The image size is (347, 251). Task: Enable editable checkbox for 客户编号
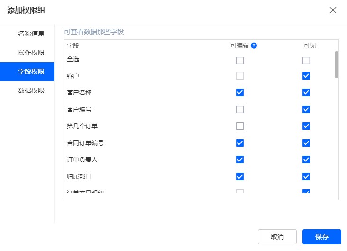[x=240, y=109]
